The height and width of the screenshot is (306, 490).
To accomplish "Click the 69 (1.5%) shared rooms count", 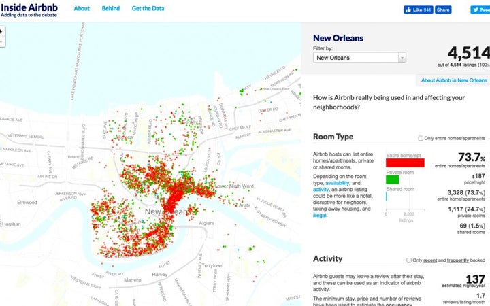I will [472, 226].
